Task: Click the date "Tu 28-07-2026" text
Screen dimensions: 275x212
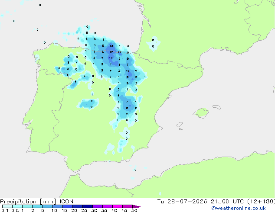Action: 182,202
